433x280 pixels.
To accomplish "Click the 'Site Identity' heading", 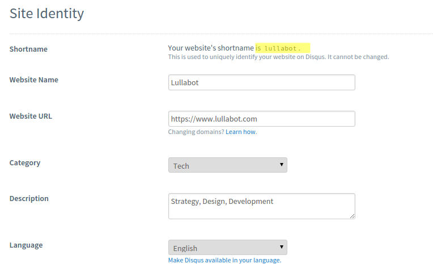I will 46,13.
